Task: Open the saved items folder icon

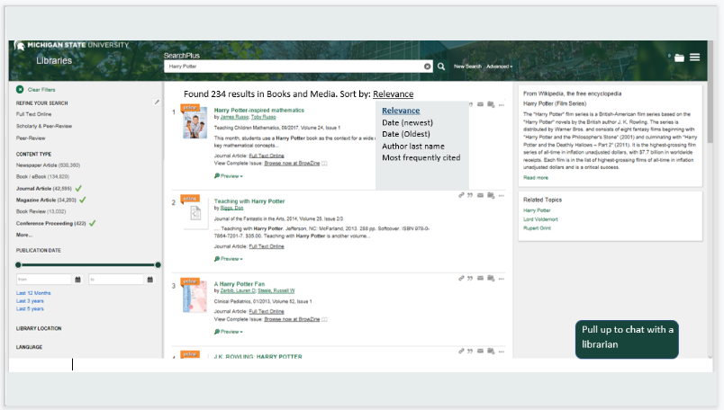Action: pos(679,58)
